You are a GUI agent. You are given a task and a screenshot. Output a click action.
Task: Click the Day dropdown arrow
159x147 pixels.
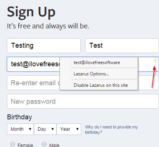tap(53, 129)
